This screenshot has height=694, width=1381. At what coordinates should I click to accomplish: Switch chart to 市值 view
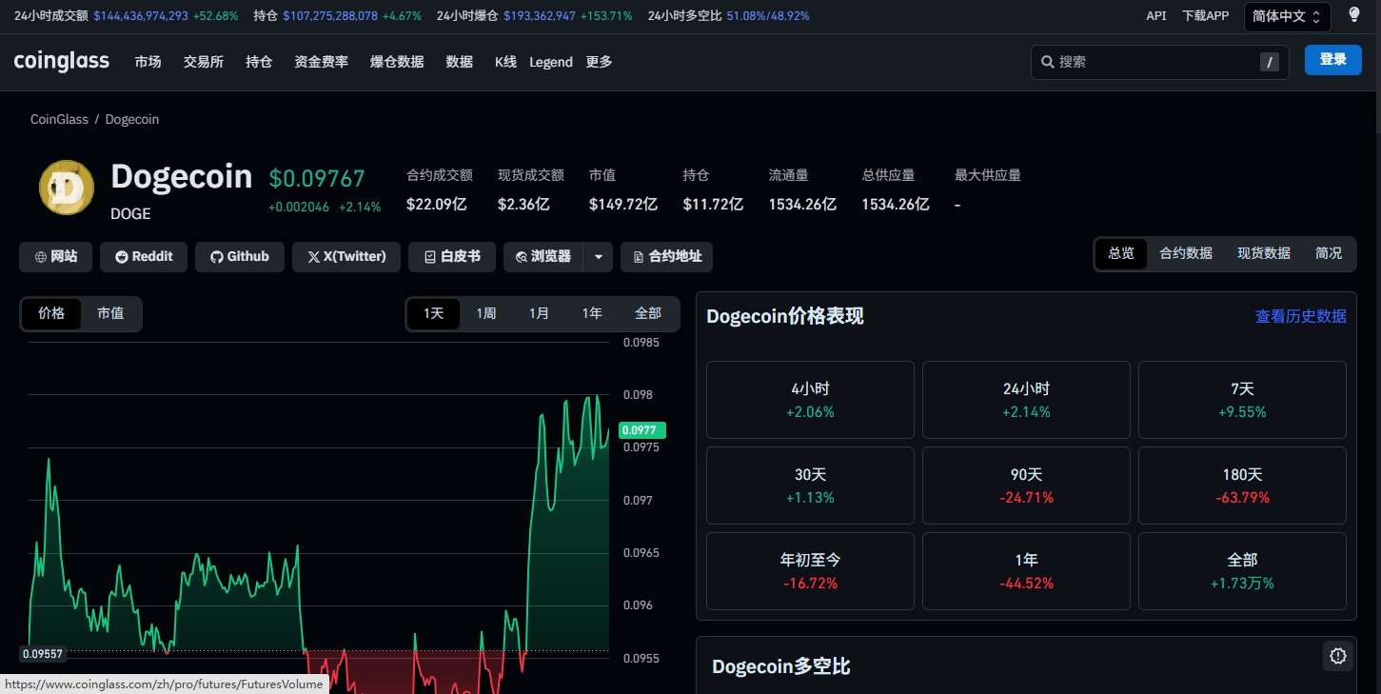pyautogui.click(x=110, y=313)
